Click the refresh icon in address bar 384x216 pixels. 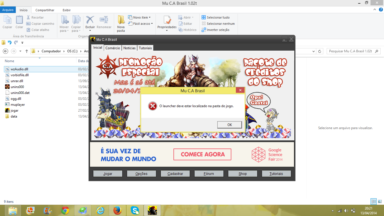320,51
